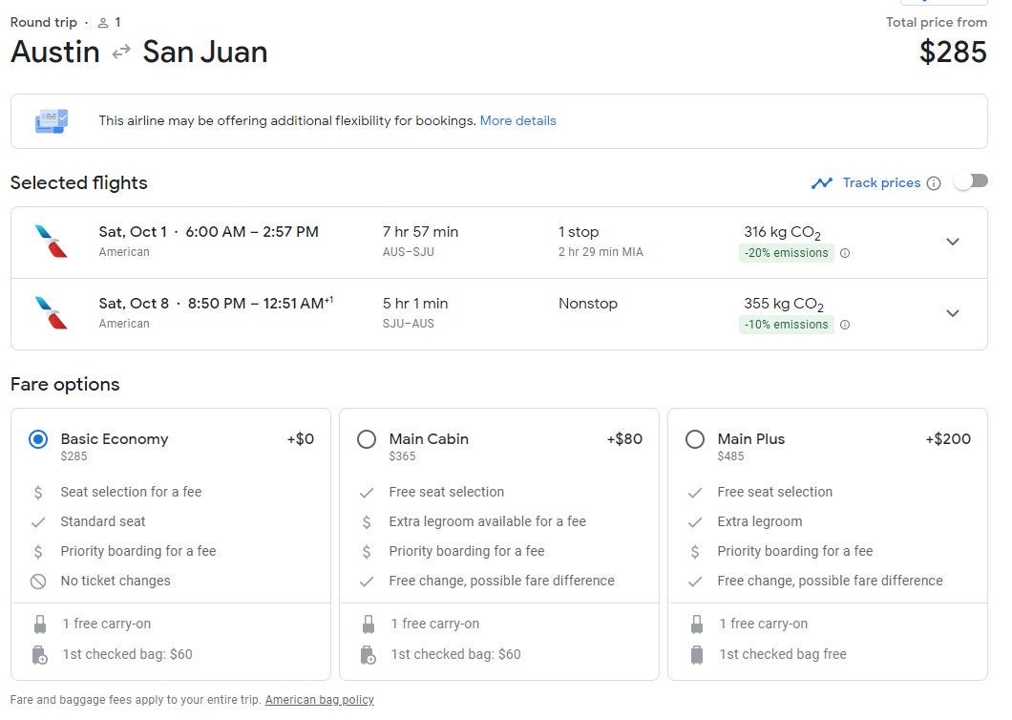
Task: Open More details about booking flexibility
Action: click(517, 121)
